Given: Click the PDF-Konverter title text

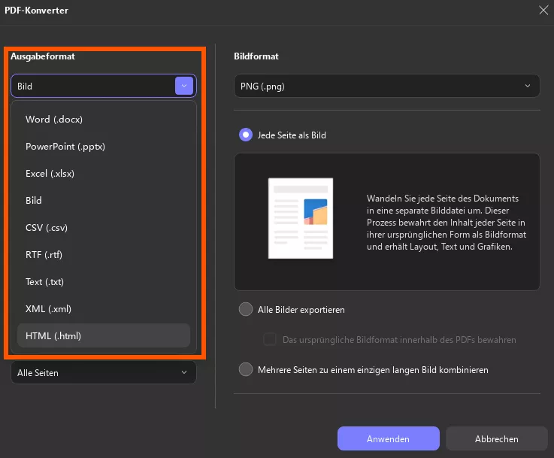Looking at the screenshot, I should (36, 11).
